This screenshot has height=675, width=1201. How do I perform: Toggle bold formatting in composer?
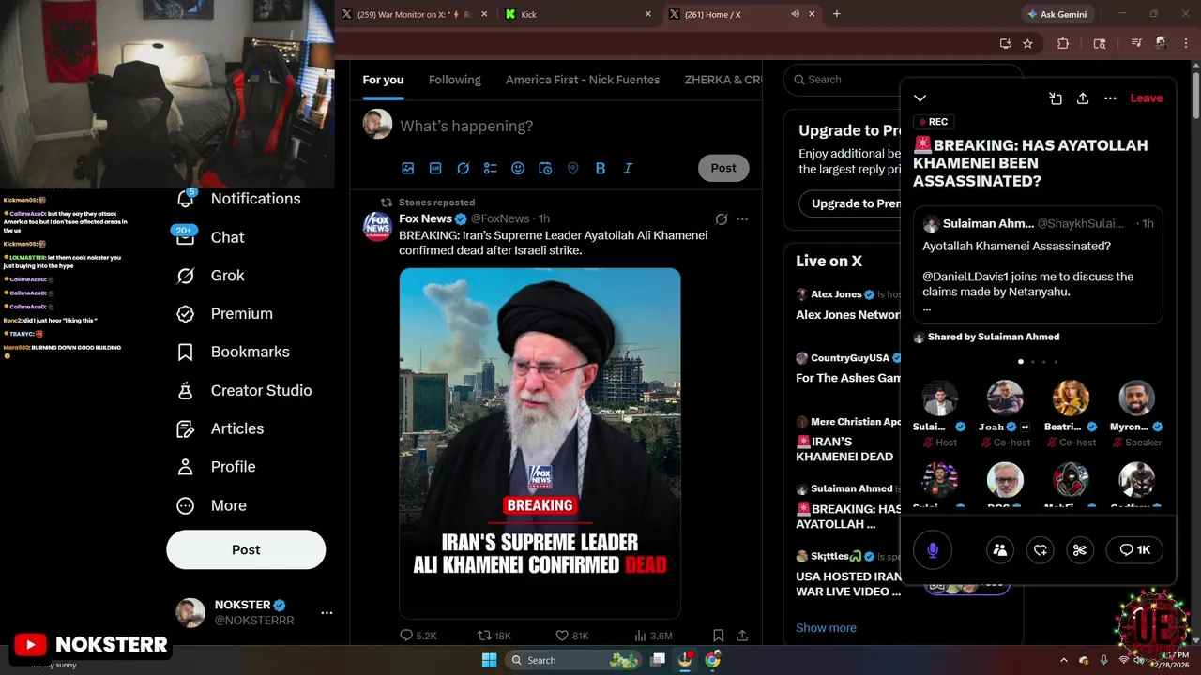point(600,168)
